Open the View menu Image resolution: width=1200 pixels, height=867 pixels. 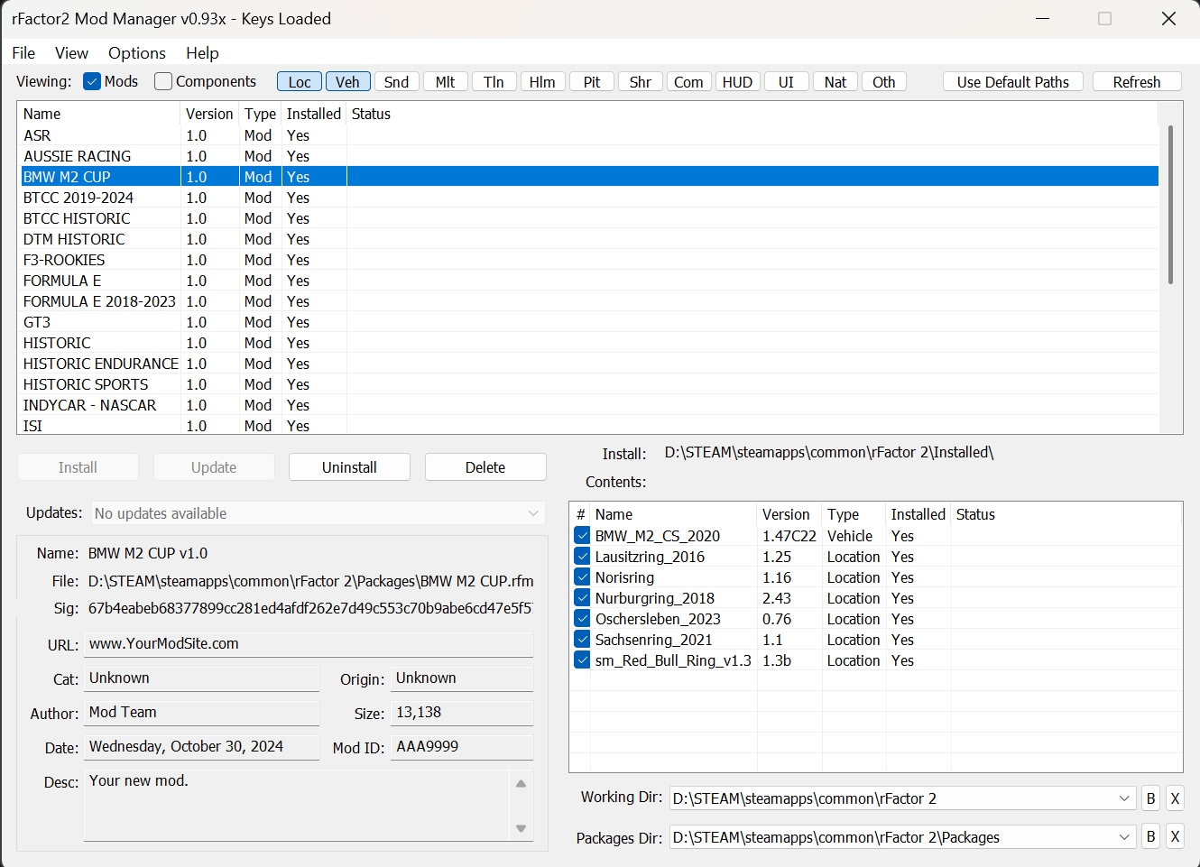pyautogui.click(x=71, y=53)
